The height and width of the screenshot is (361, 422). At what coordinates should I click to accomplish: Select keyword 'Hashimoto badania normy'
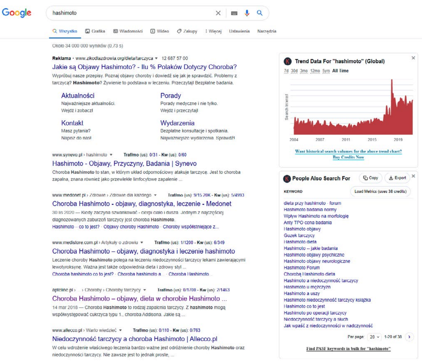(x=310, y=210)
